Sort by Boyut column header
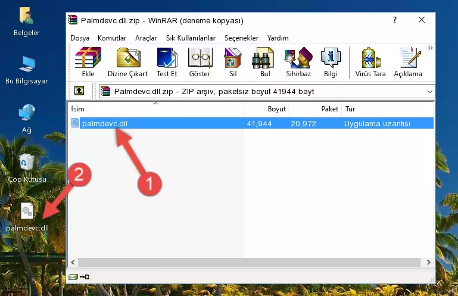 click(x=266, y=109)
